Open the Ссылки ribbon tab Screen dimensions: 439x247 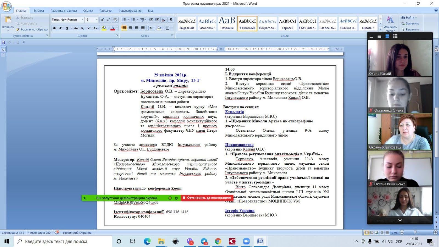[x=88, y=11]
